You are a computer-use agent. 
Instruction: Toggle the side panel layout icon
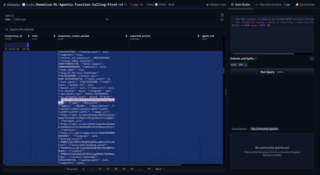tap(222, 15)
